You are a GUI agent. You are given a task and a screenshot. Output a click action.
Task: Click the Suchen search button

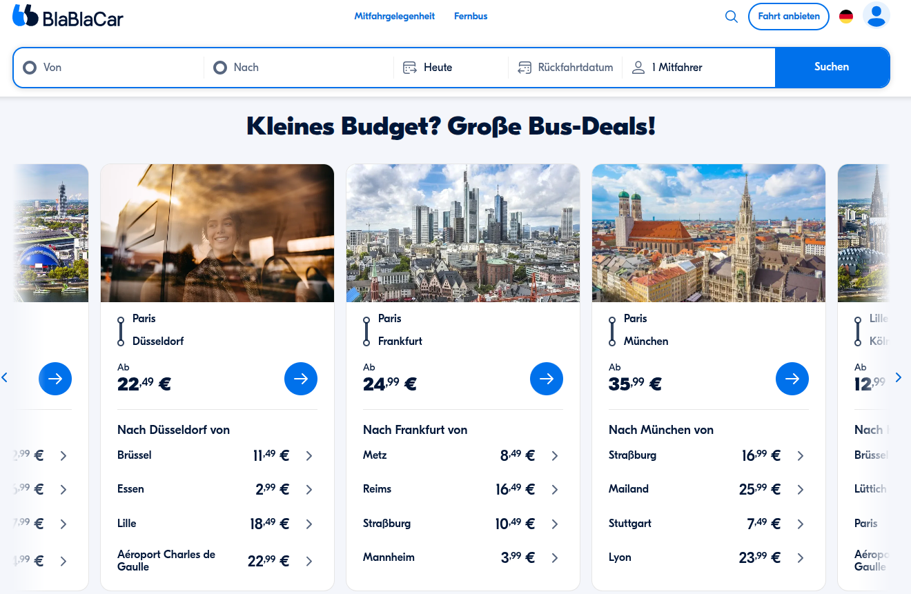832,67
